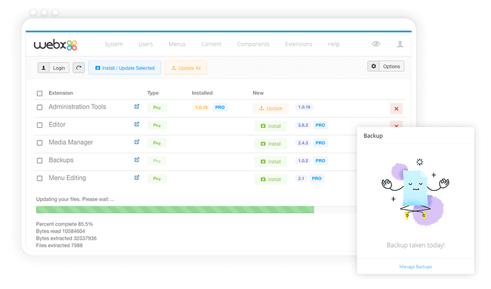Click the Percent complete 85.5% text

64,224
